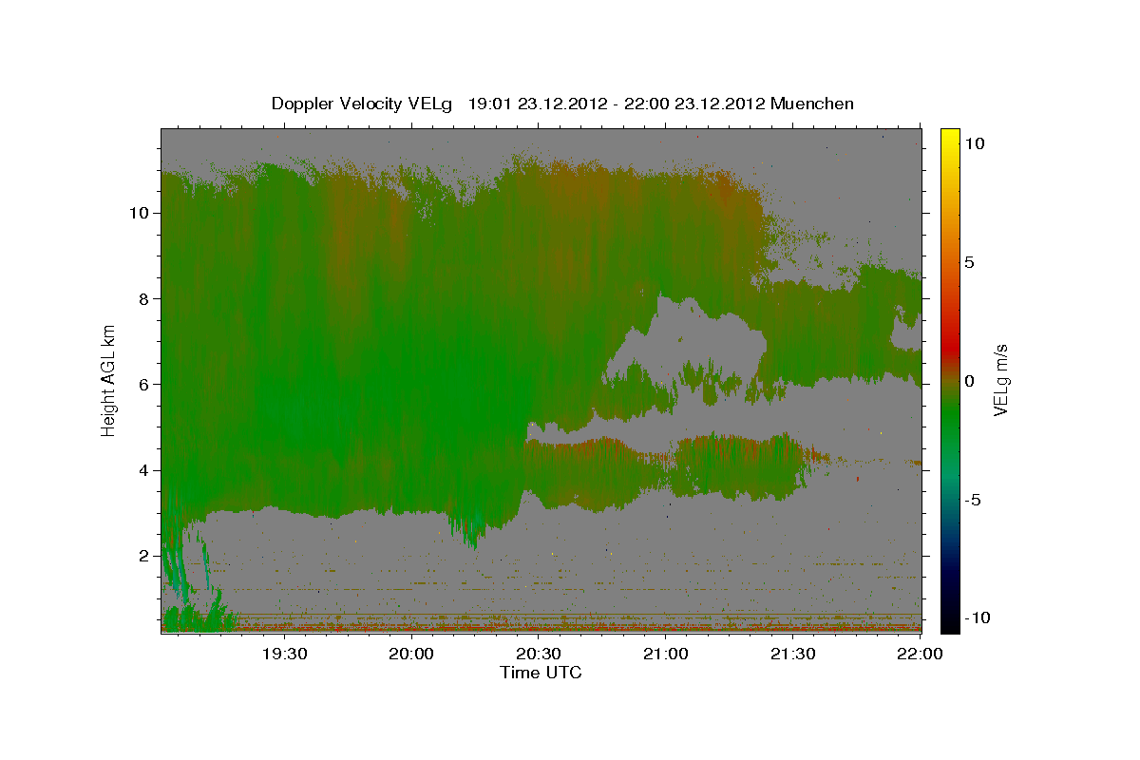This screenshot has height=760, width=1140.
Task: Click height label 2 on y-axis
Action: click(x=143, y=556)
